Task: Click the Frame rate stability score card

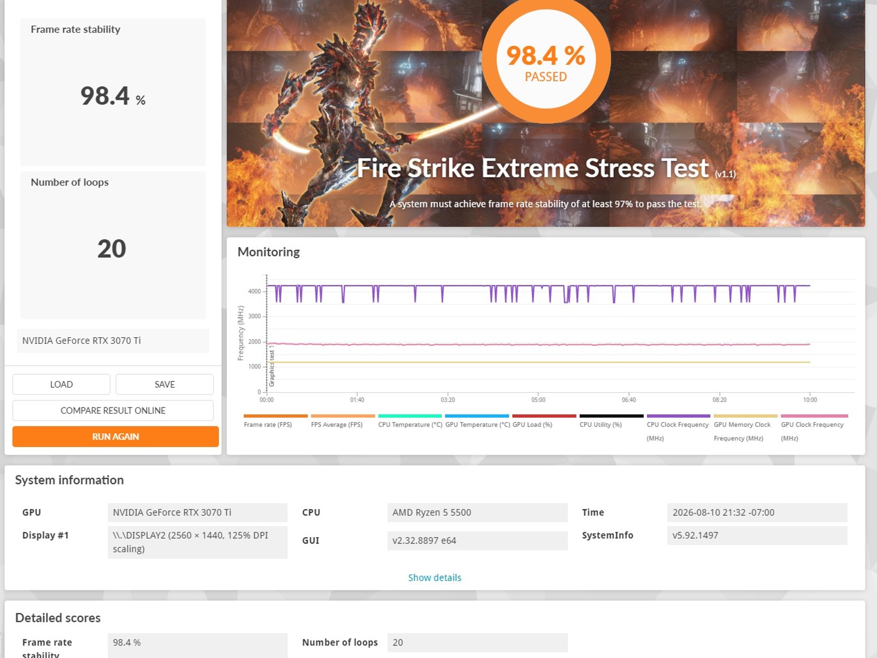Action: pos(113,92)
